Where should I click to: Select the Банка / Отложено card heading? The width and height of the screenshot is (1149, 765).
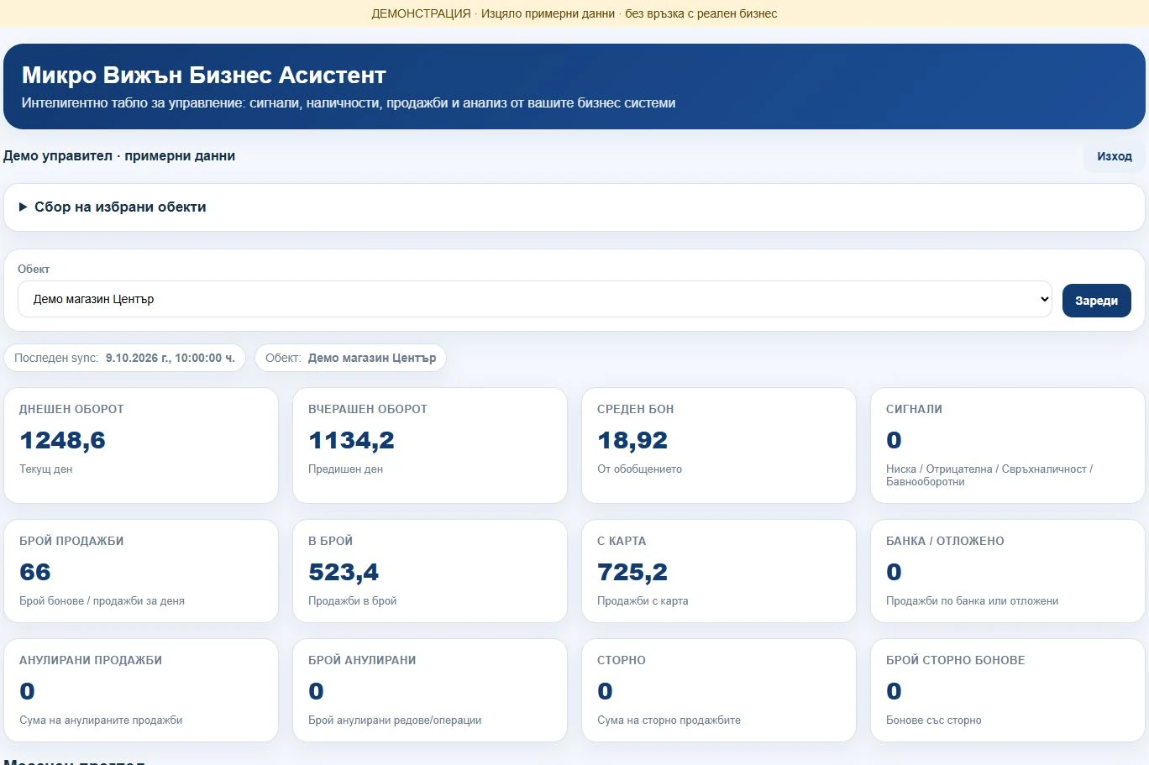945,541
